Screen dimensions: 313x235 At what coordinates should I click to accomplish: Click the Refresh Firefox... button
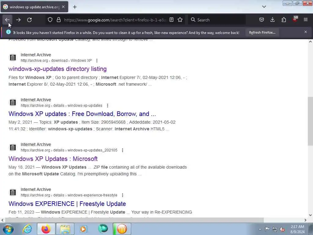(x=262, y=32)
